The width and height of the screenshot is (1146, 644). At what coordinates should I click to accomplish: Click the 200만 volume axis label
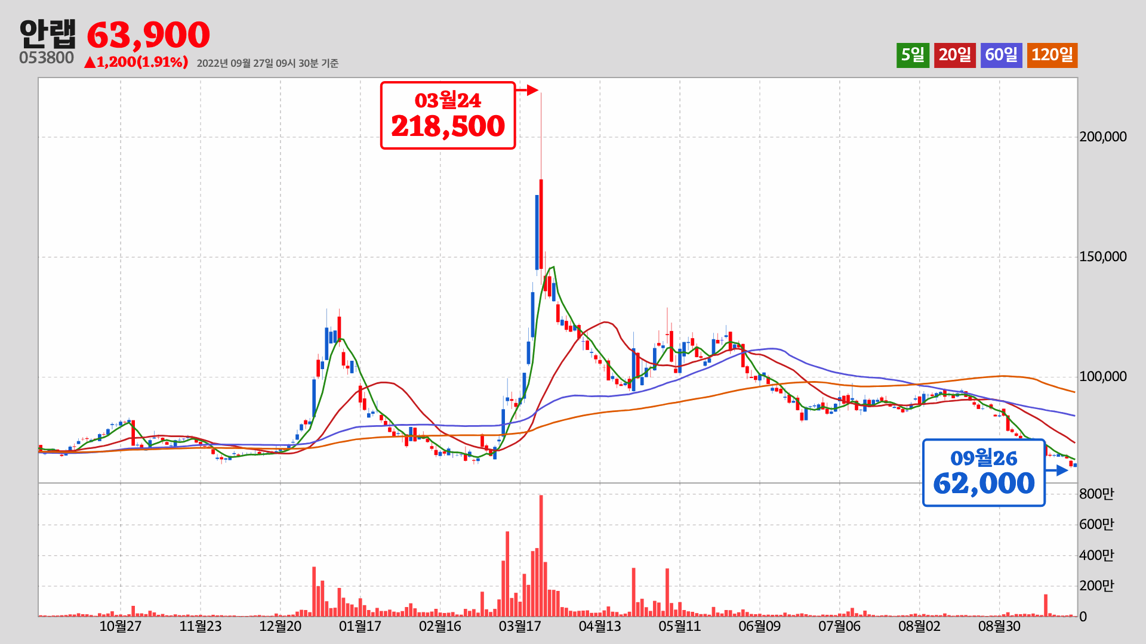(x=1096, y=586)
